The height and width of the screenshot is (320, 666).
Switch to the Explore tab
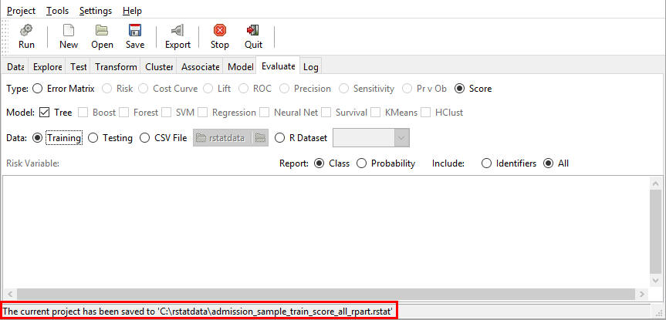(x=47, y=66)
